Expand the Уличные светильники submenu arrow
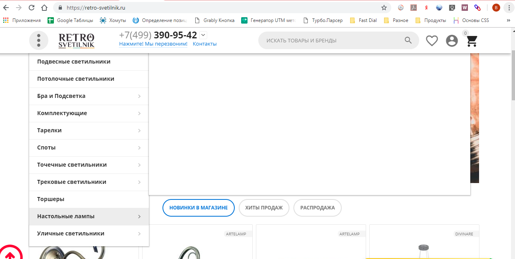This screenshot has width=515, height=259. [139, 234]
